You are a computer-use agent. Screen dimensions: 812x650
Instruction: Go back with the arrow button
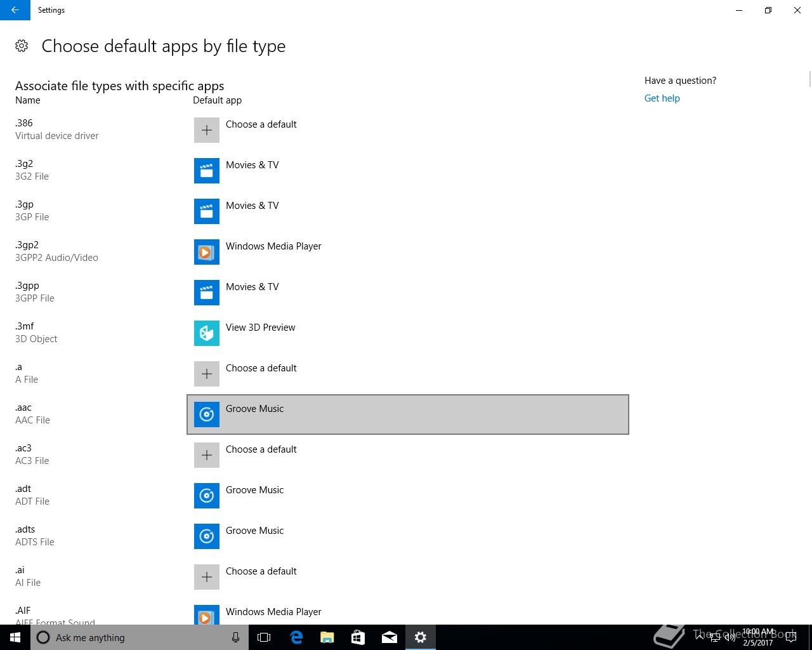(x=15, y=10)
